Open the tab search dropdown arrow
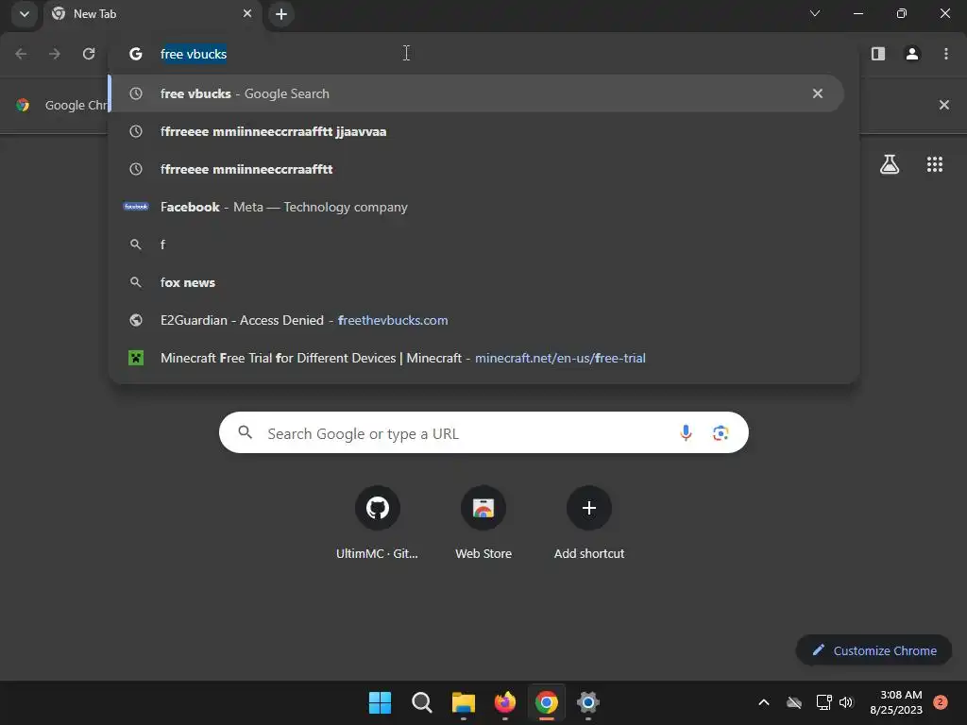The image size is (967, 725). pos(24,13)
